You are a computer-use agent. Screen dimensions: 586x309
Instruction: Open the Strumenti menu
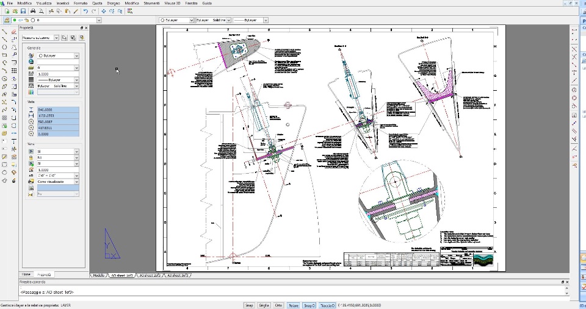[x=152, y=3]
